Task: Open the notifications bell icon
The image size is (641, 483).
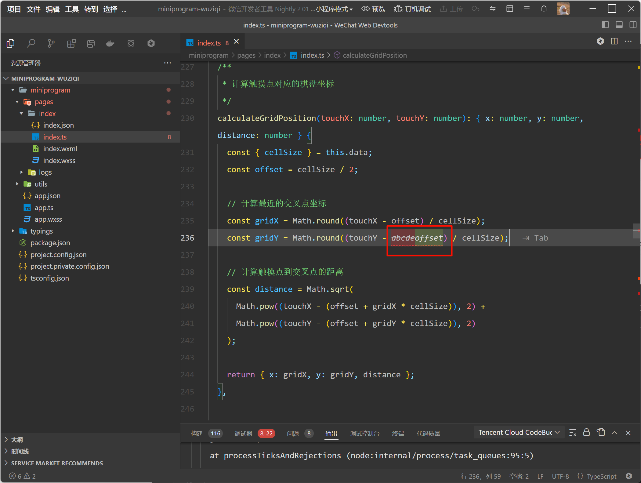Action: point(544,9)
